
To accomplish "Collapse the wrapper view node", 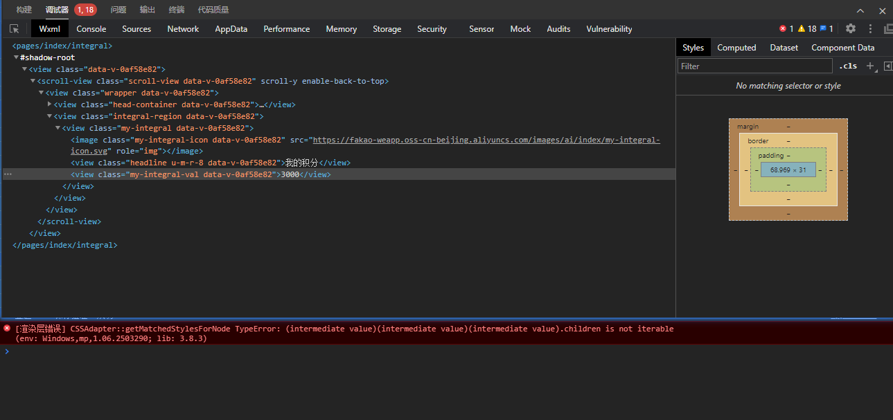I will click(41, 93).
